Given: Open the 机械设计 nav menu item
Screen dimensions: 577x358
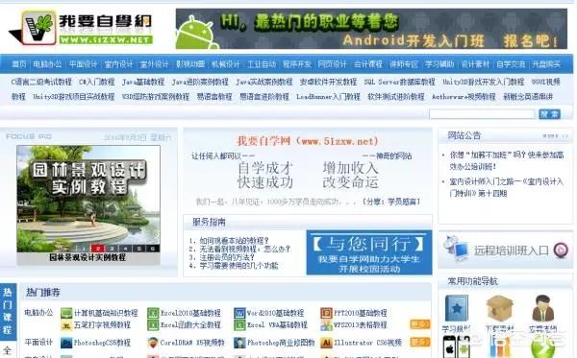Looking at the screenshot, I should click(x=226, y=64).
